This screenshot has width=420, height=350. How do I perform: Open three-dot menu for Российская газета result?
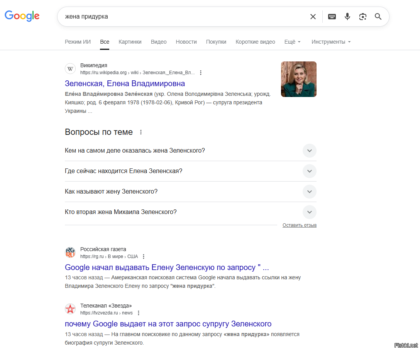coord(144,257)
